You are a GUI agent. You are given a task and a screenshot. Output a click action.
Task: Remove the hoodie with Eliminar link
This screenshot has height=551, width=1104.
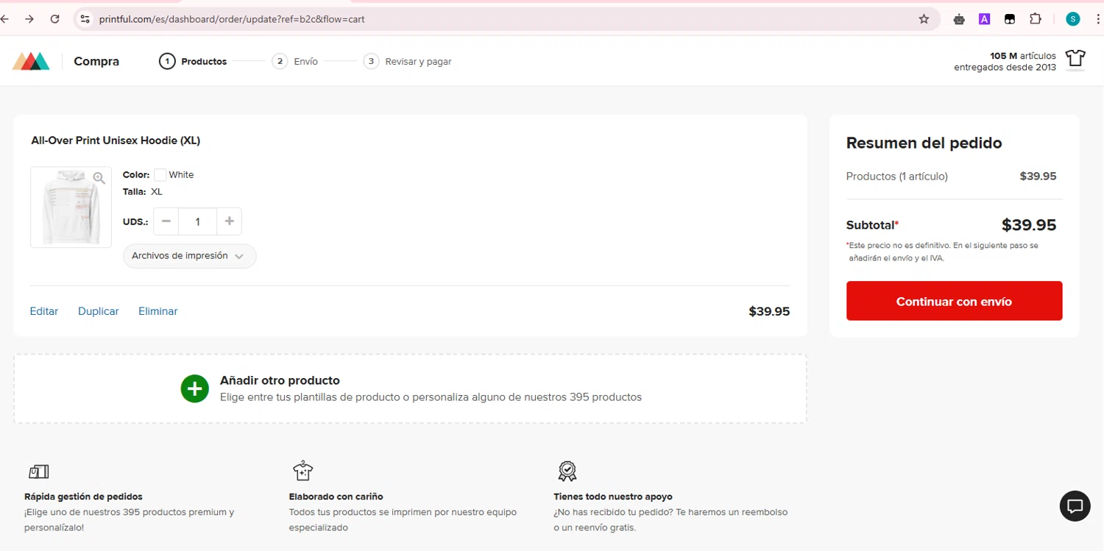[158, 311]
